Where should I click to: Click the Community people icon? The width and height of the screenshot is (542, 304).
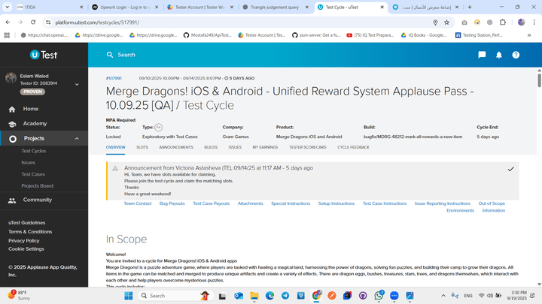[12, 200]
